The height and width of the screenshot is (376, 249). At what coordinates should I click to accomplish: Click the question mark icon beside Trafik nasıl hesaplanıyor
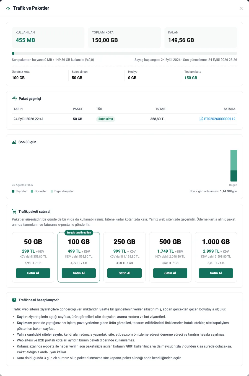(x=14, y=300)
